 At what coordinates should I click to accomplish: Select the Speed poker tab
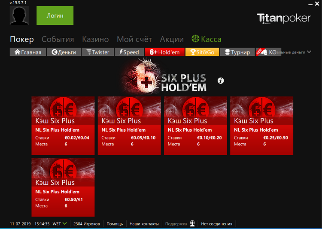pyautogui.click(x=129, y=52)
